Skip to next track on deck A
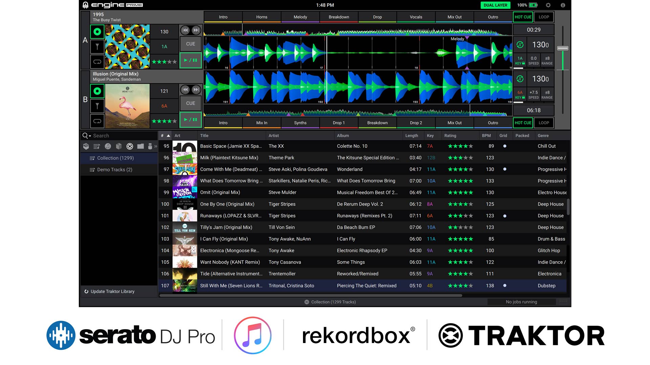This screenshot has height=365, width=650. pos(196,30)
